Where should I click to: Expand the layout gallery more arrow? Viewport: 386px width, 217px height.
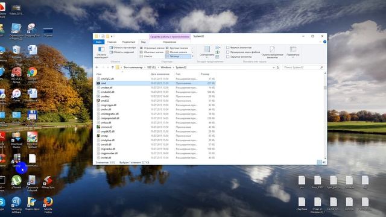(x=192, y=56)
